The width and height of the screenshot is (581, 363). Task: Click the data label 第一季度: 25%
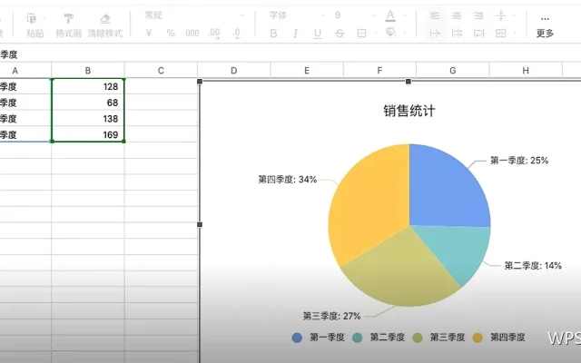point(519,161)
